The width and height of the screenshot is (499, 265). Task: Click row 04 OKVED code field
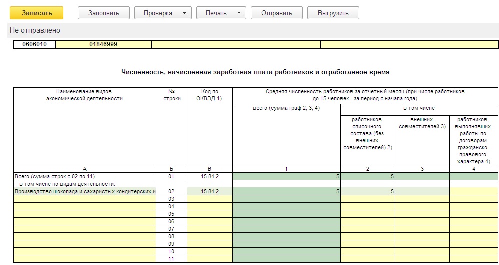210,206
